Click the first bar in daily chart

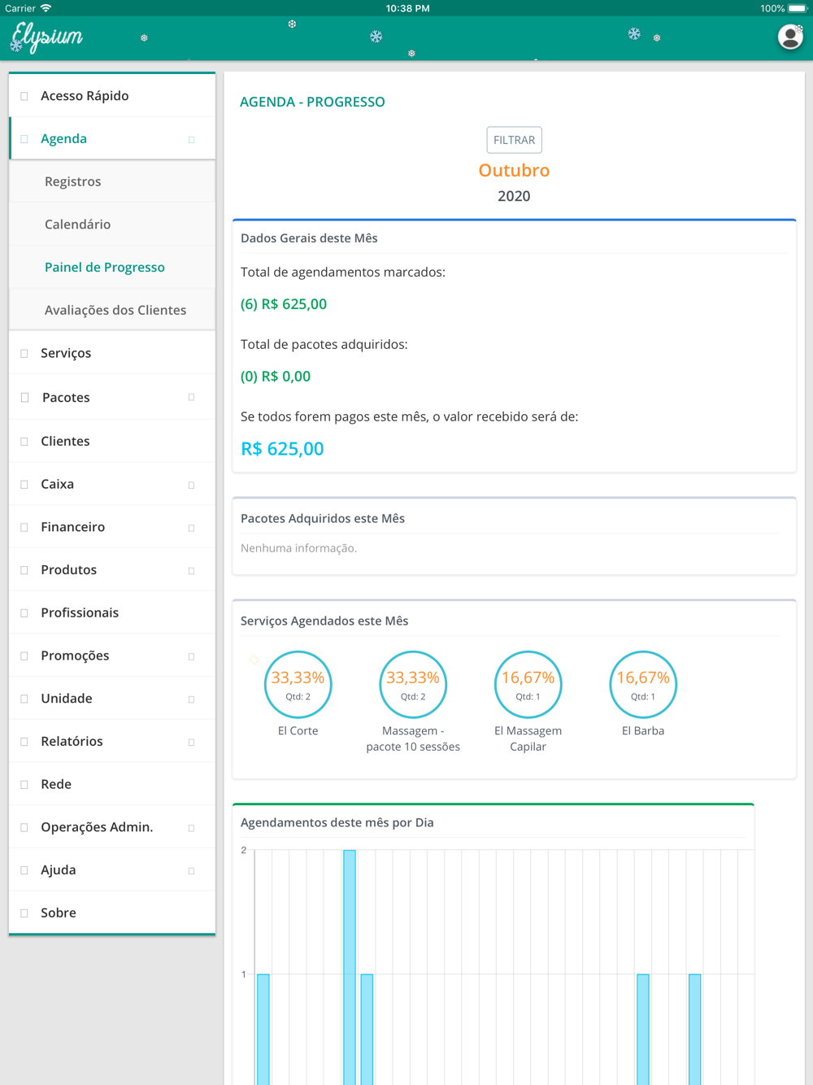click(x=263, y=1029)
